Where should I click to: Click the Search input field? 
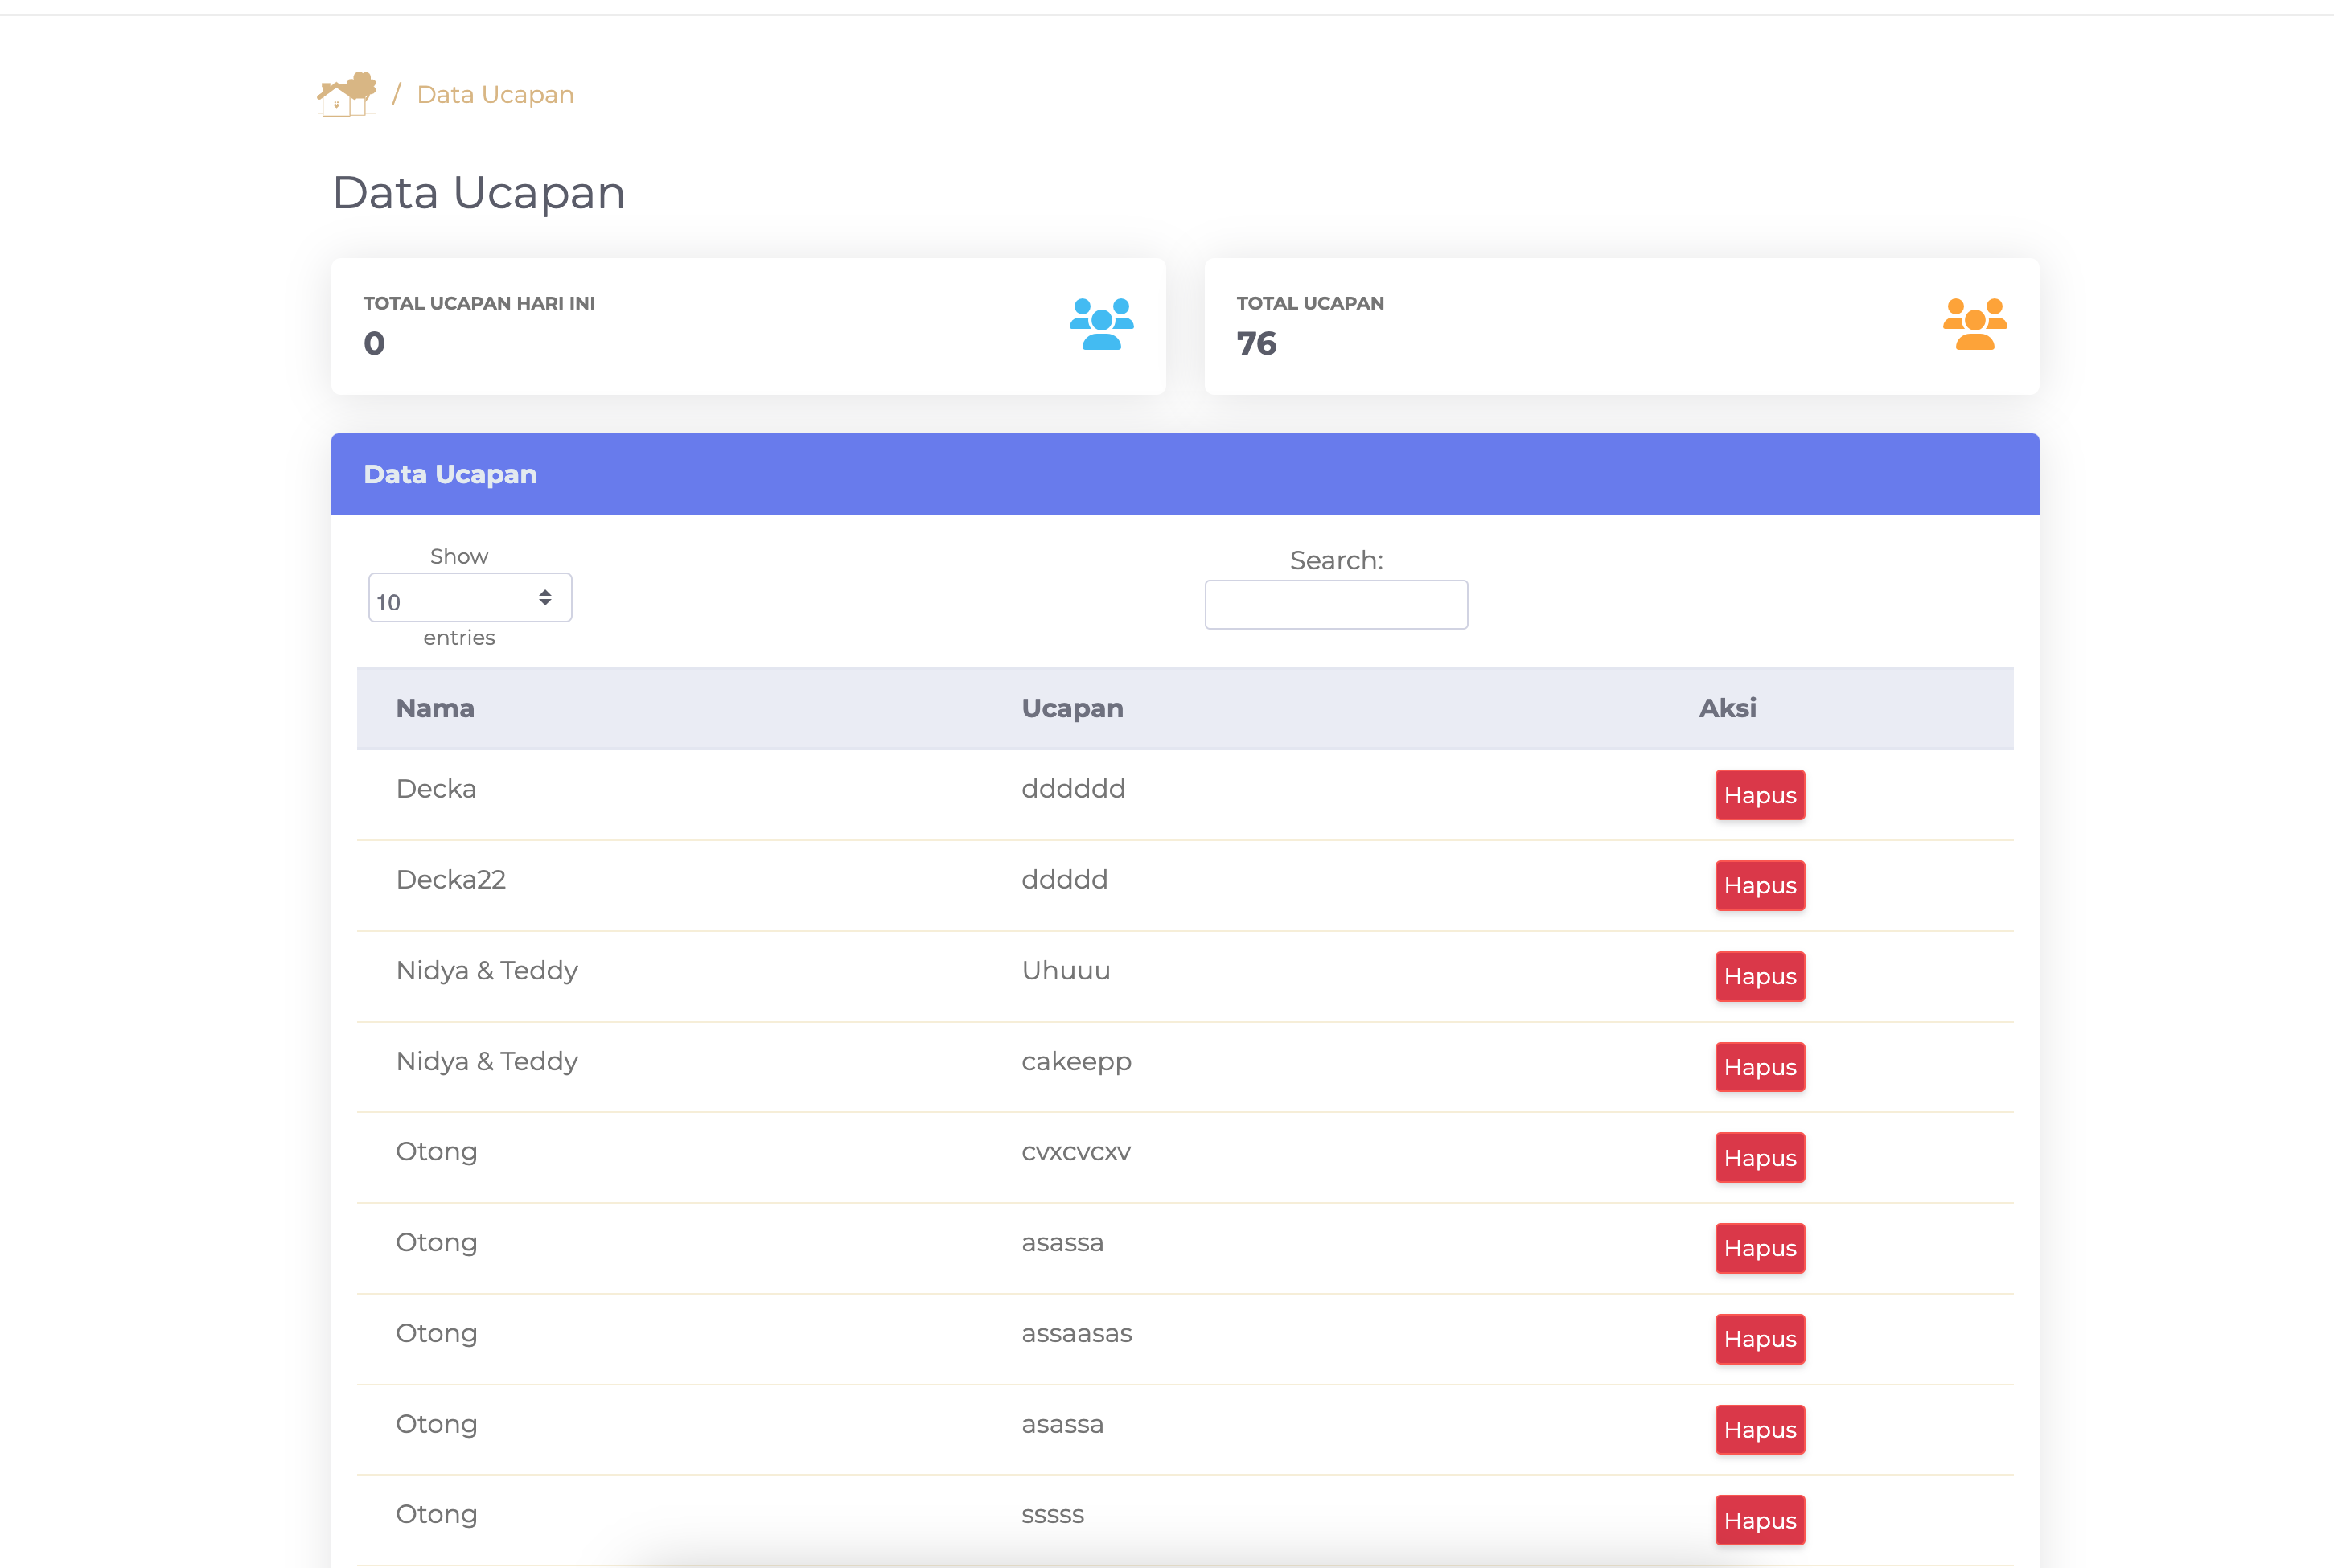click(1335, 605)
